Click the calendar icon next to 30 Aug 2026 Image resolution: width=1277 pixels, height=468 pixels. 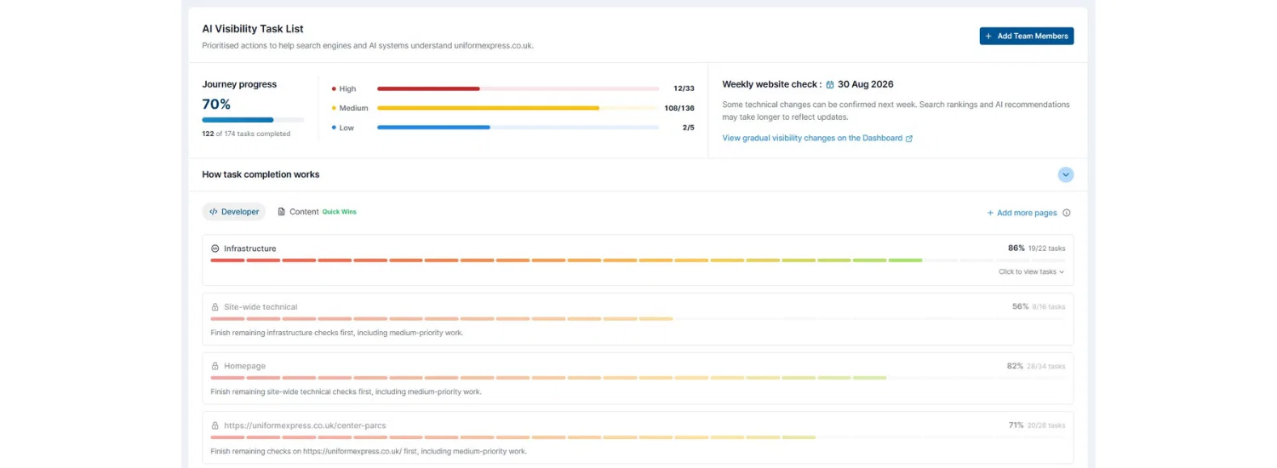tap(830, 84)
